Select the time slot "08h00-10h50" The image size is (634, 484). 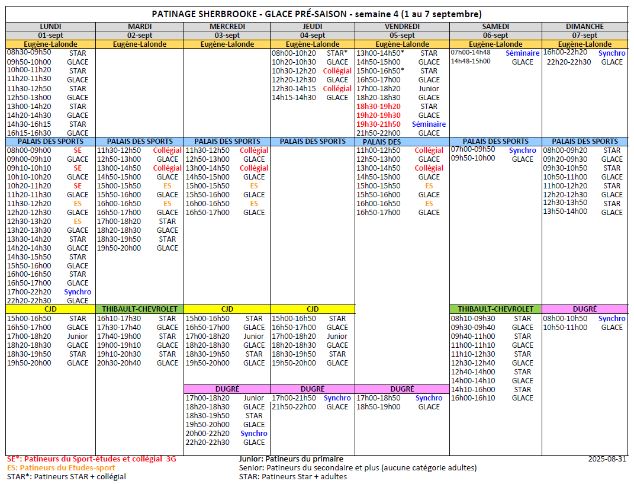565,319
